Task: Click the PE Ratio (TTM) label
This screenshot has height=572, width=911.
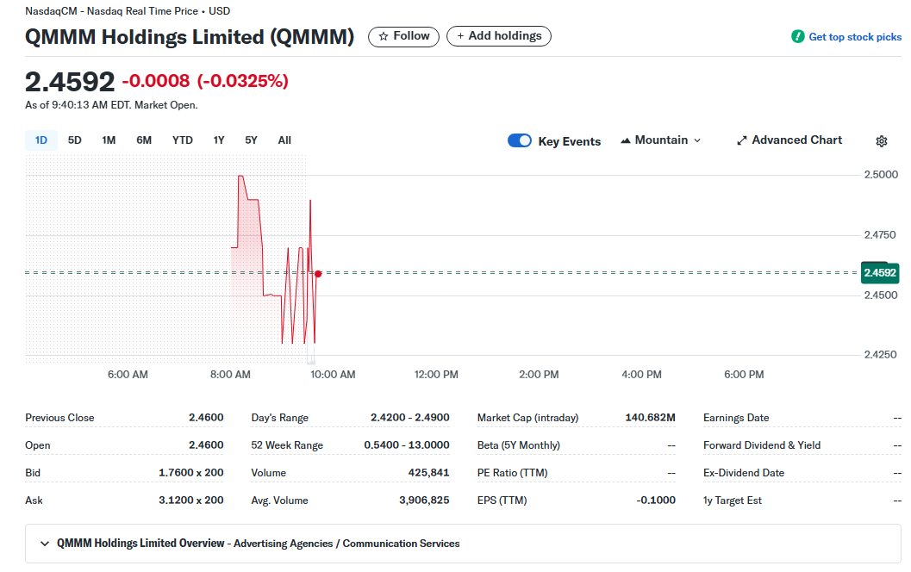Action: pos(513,473)
